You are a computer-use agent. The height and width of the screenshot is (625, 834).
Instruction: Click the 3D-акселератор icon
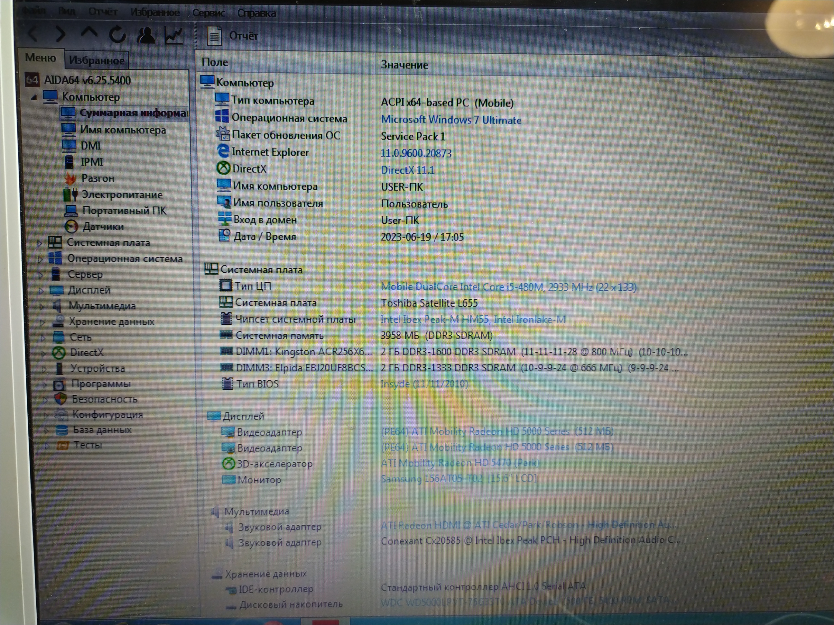(x=228, y=463)
